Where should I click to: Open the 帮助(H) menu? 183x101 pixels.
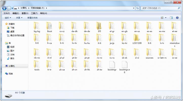44,13
